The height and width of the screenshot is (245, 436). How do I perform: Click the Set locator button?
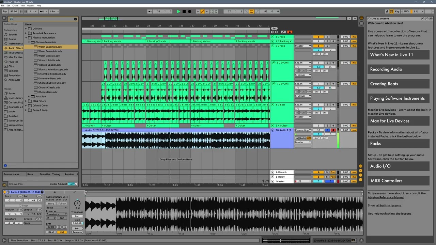(x=274, y=29)
